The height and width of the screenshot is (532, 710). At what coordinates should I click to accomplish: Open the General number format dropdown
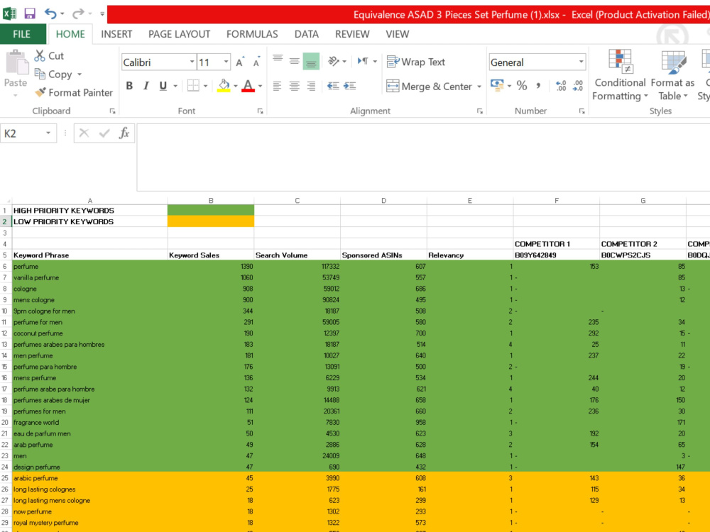point(581,62)
